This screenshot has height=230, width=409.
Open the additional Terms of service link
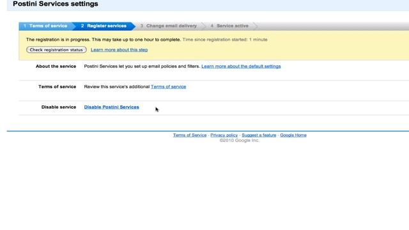[168, 87]
